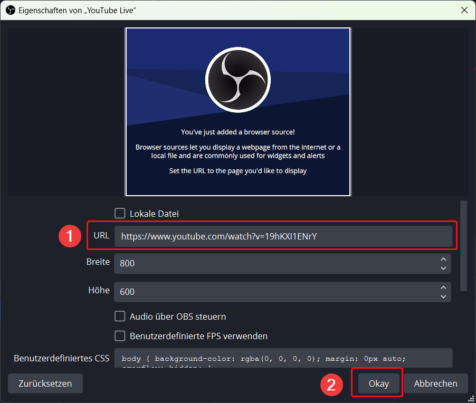Confirm with the Okay button
This screenshot has width=476, height=403.
coord(378,383)
